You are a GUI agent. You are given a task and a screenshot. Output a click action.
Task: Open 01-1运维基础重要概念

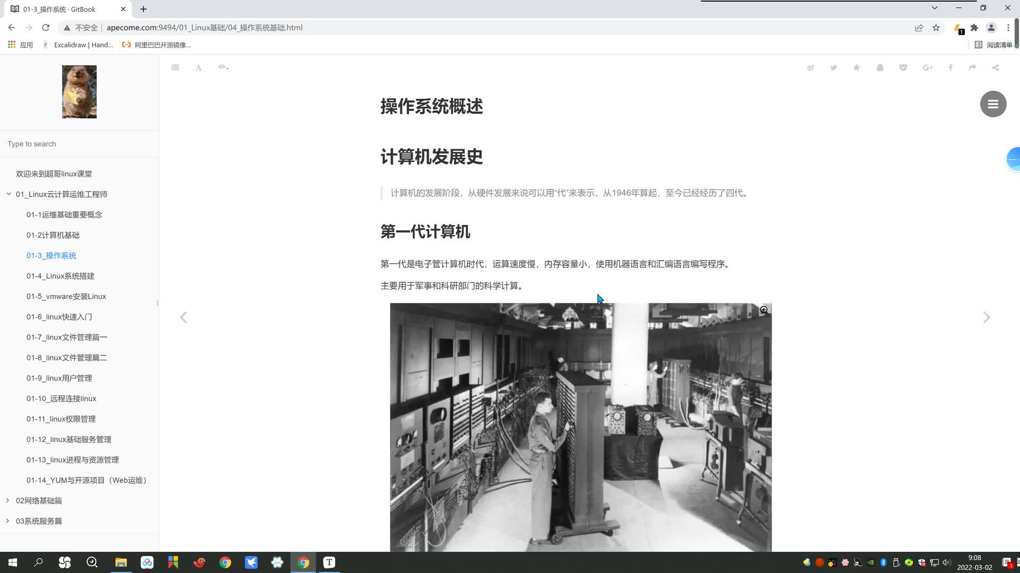click(x=64, y=214)
